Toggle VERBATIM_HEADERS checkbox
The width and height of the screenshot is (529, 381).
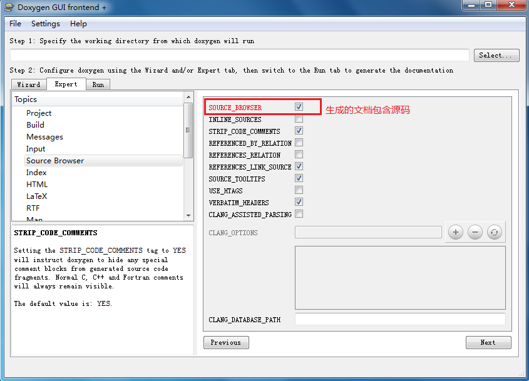(x=299, y=202)
